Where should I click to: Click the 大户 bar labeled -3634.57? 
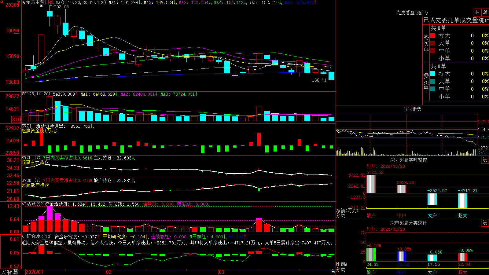[432, 199]
